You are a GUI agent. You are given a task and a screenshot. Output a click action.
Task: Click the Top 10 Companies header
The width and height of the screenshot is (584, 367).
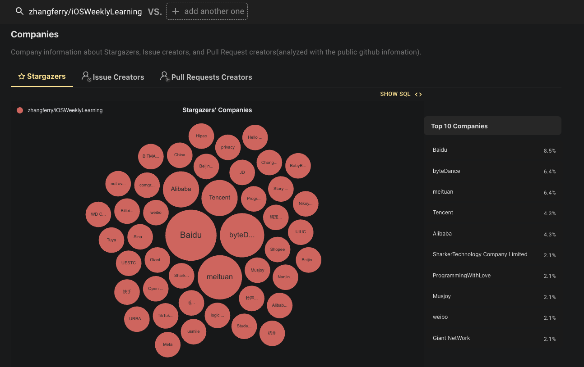click(x=492, y=126)
